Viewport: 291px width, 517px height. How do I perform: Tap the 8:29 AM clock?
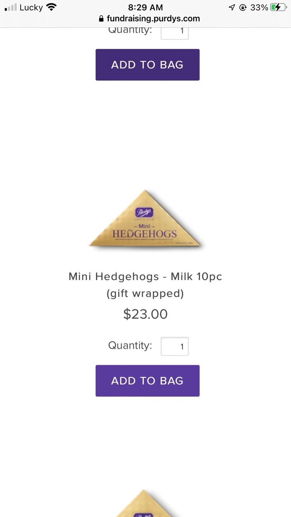click(145, 8)
